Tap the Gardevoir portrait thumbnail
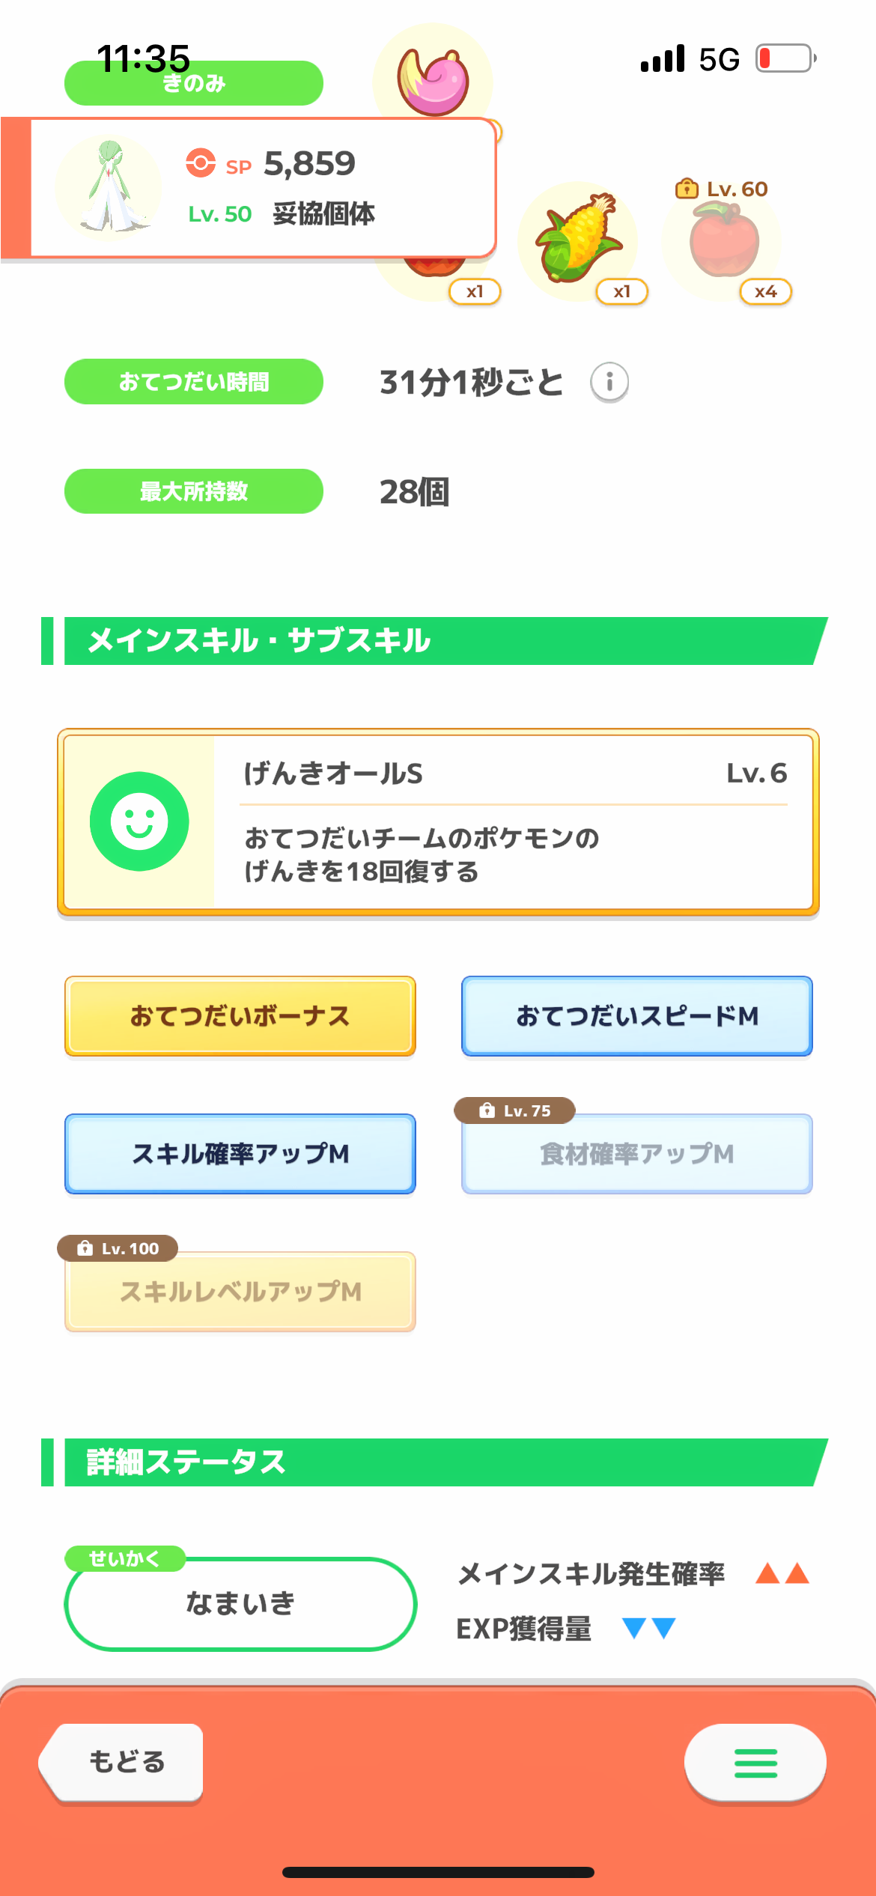Viewport: 876px width, 1896px height. coord(109,187)
